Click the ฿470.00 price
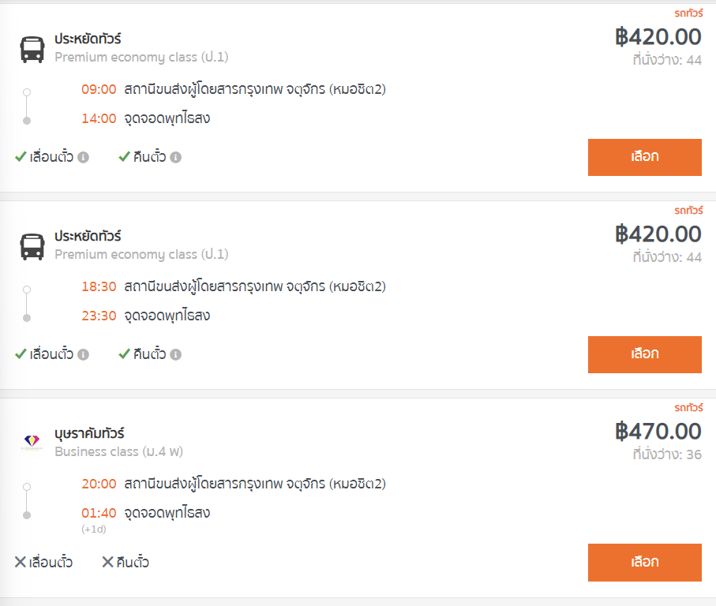Image resolution: width=716 pixels, height=606 pixels. 658,432
